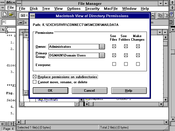Viewport: 175px width, 131px height.
Task: Click Word style box showing FC
Action: tap(9, 22)
